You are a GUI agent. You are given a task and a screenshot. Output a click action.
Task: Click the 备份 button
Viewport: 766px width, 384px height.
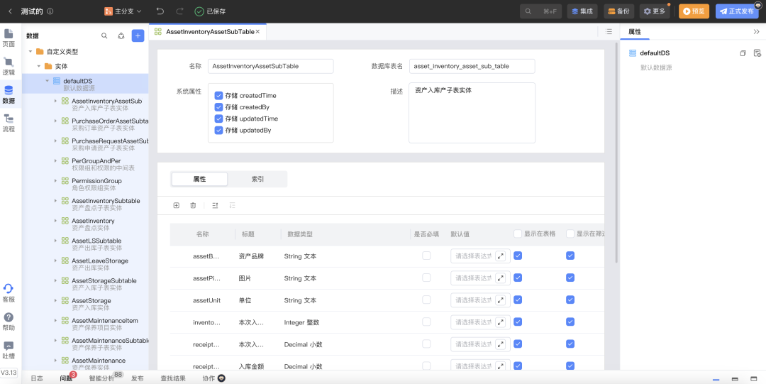tap(619, 11)
